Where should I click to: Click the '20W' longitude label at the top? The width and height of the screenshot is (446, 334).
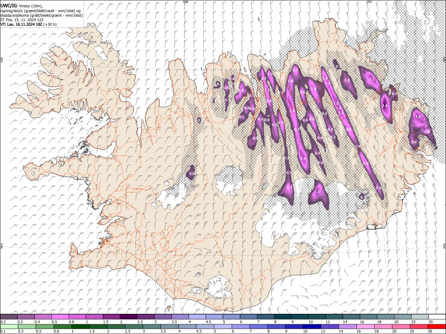(185, 2)
